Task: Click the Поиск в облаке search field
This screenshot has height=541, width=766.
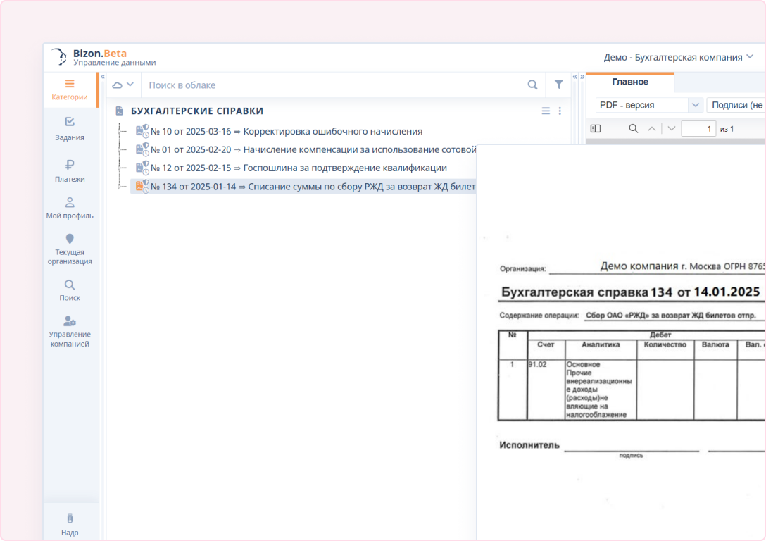Action: (331, 85)
